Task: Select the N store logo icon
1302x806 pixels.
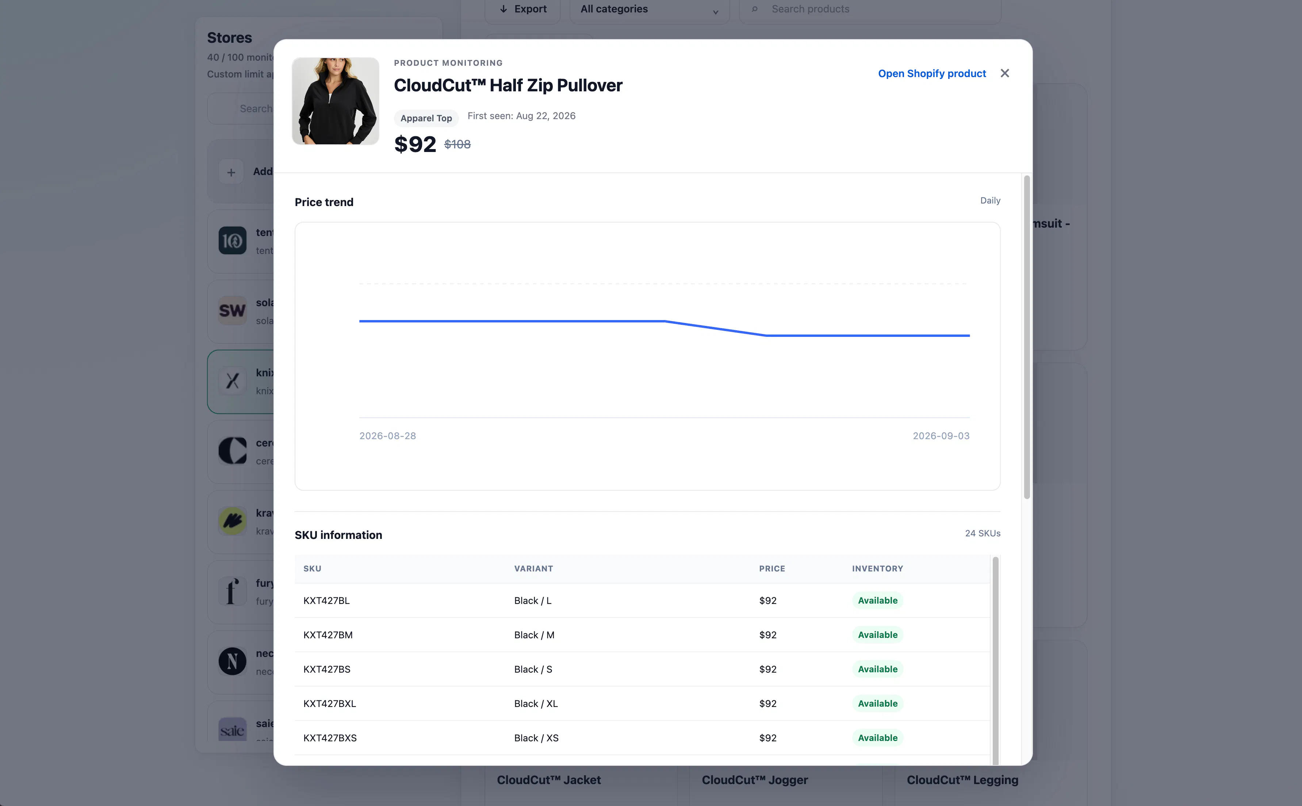Action: click(x=232, y=662)
